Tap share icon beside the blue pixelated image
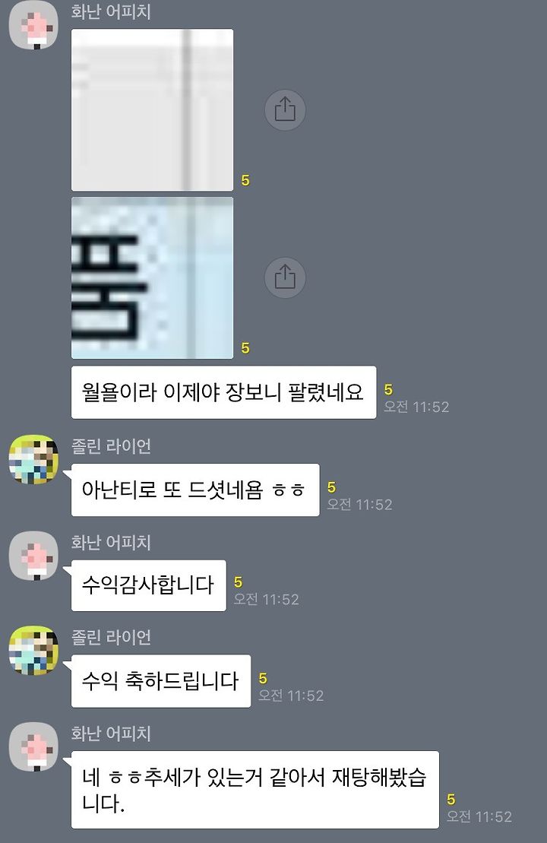Image resolution: width=547 pixels, height=843 pixels. coord(285,277)
